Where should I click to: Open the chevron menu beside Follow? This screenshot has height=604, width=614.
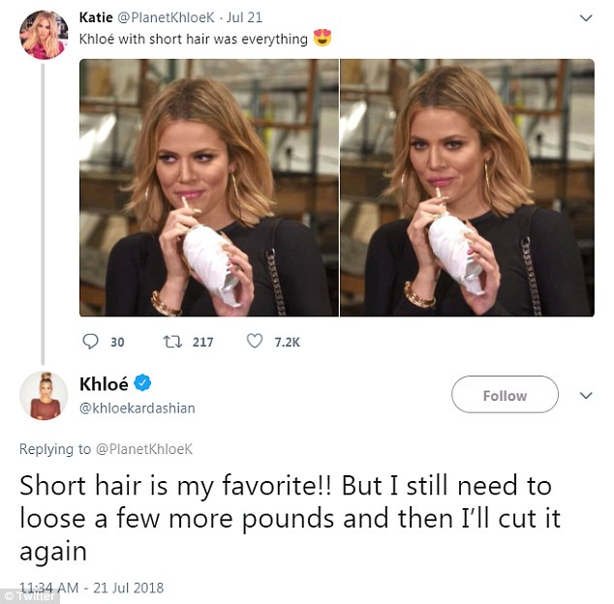pos(586,395)
